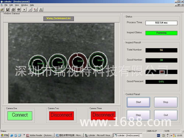
Task: Click the Start button in Control Panel
Action: click(x=138, y=102)
